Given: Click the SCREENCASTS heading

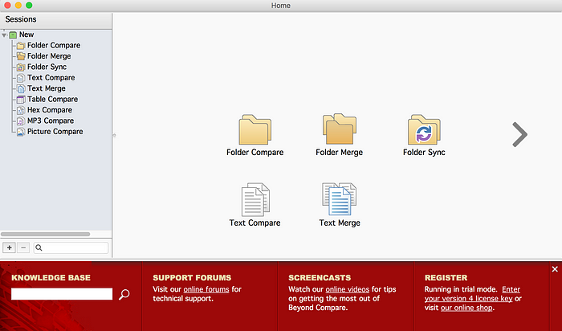Looking at the screenshot, I should [320, 277].
